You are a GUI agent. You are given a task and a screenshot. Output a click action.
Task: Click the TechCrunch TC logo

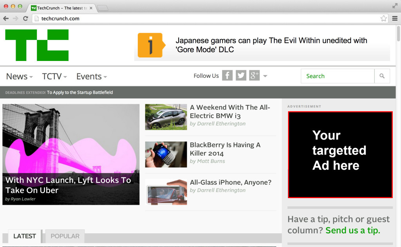point(37,45)
